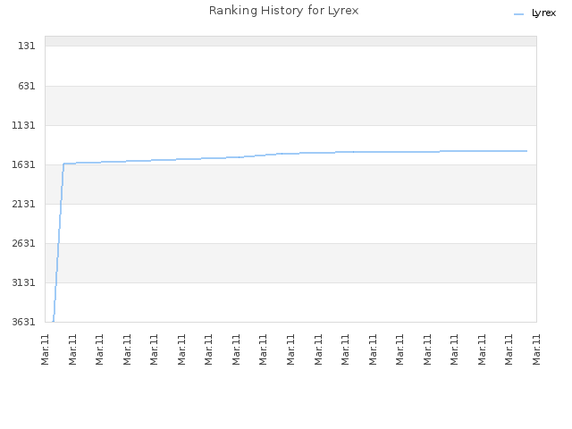
Task: Click y-axis label 1631
Action: [24, 164]
